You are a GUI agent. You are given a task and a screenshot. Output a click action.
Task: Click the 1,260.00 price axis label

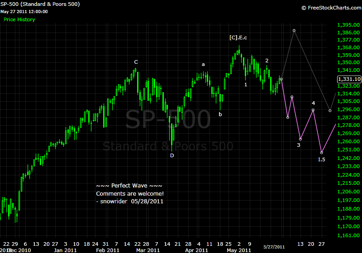(x=348, y=141)
